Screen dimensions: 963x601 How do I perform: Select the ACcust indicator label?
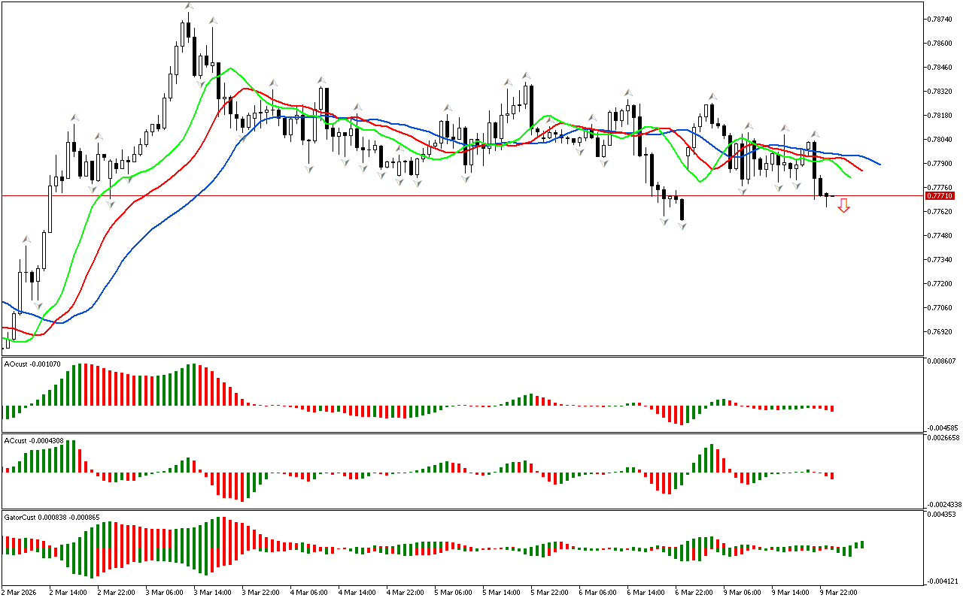[44, 440]
